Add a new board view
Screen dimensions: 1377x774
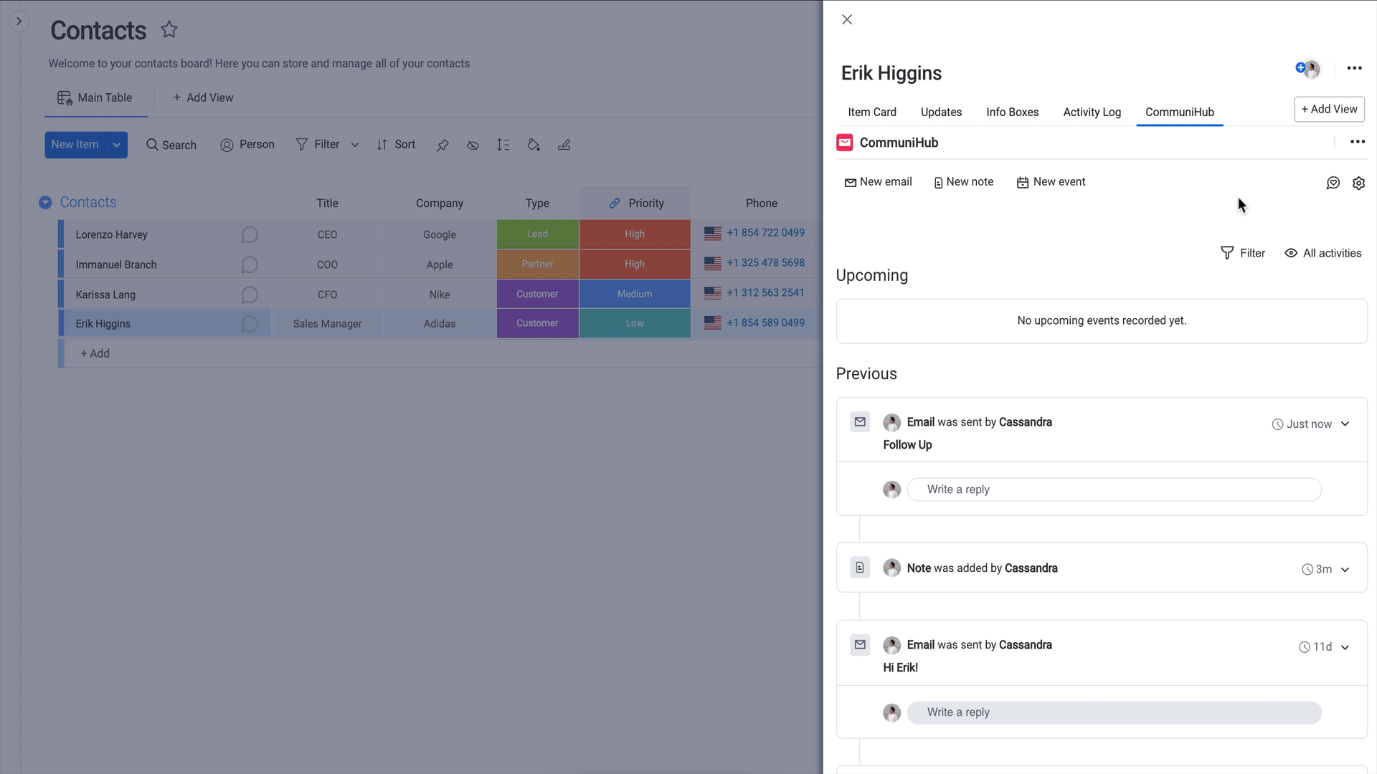coord(203,97)
